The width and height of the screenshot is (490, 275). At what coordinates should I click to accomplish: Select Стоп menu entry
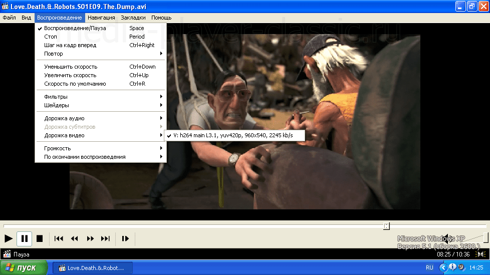click(101, 37)
